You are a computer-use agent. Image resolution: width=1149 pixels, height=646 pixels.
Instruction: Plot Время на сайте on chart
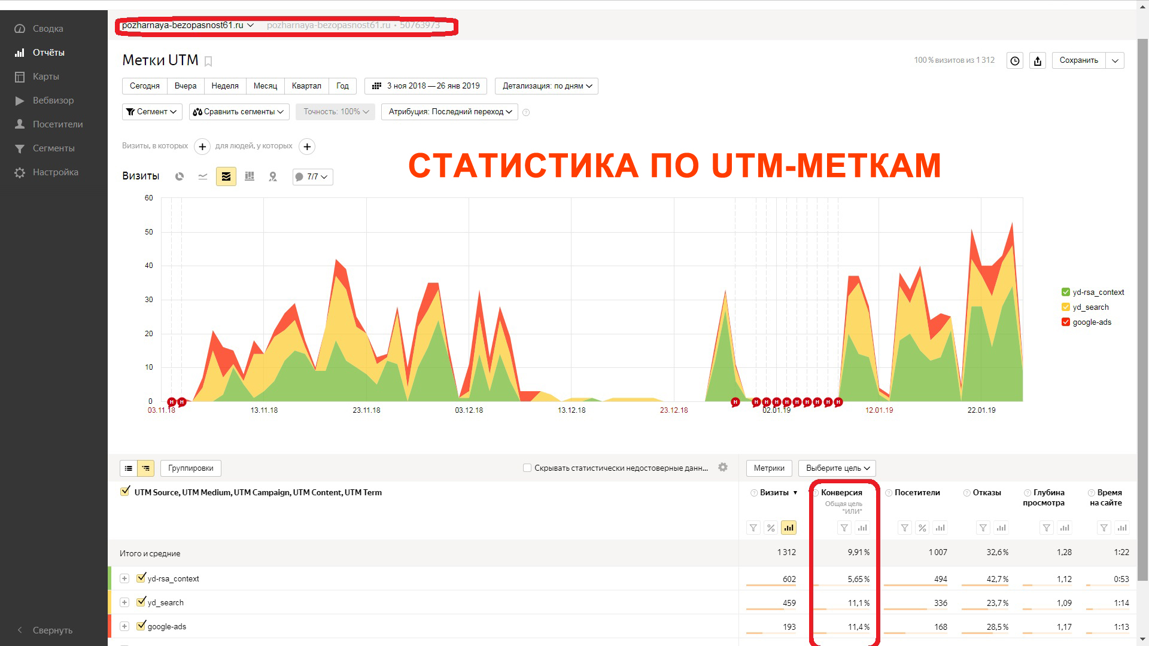click(x=1122, y=528)
